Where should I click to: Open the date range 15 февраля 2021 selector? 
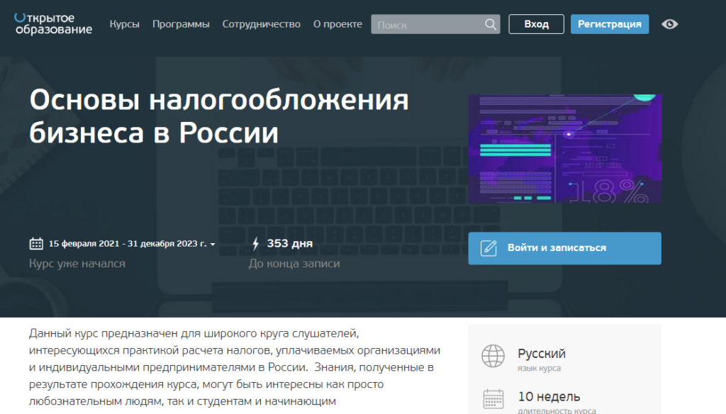(128, 244)
